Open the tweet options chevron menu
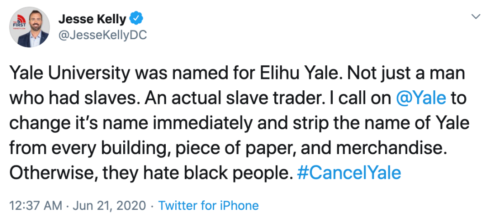493x224 pixels. click(476, 17)
